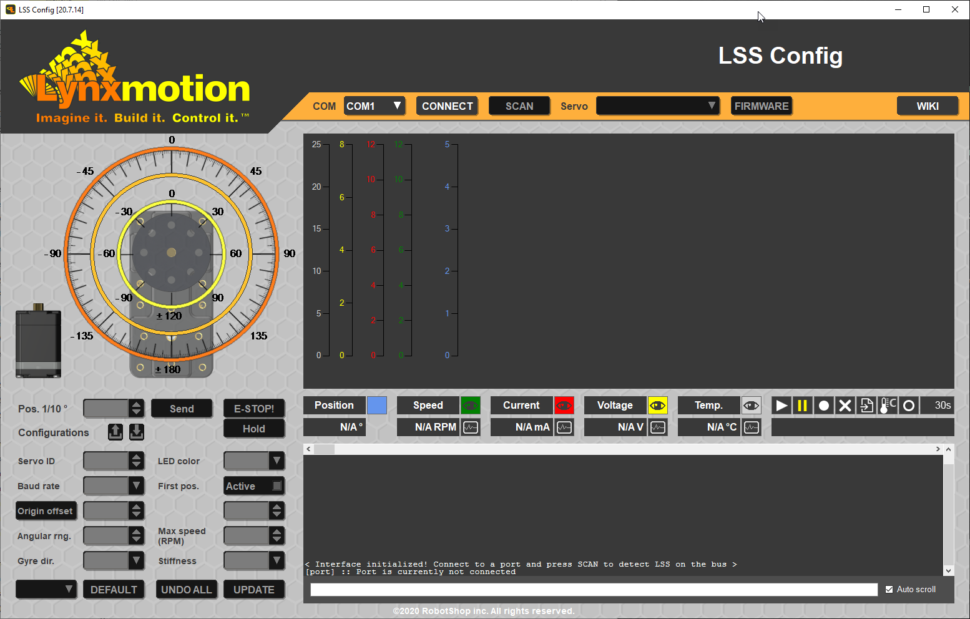The image size is (970, 619).
Task: Open the Temp. graph scale icon
Action: pos(752,427)
